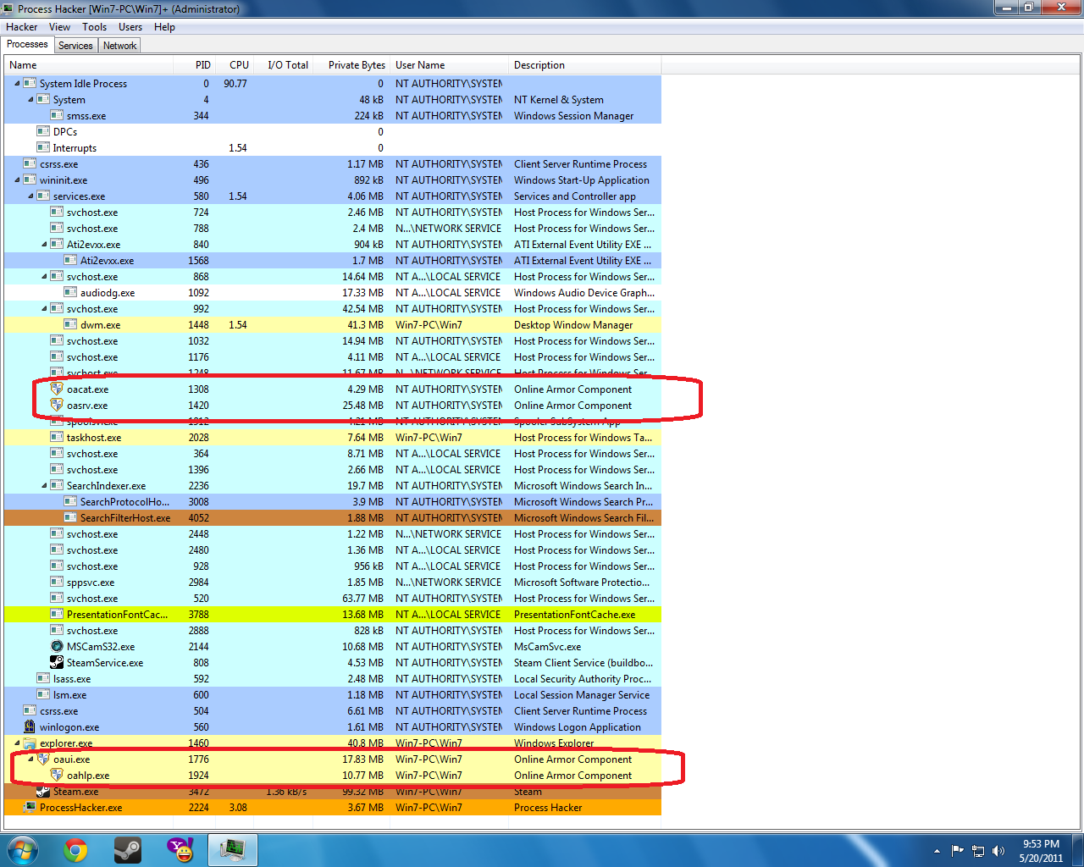Collapse the wininit.exe tree node
The width and height of the screenshot is (1084, 867).
click(x=17, y=180)
